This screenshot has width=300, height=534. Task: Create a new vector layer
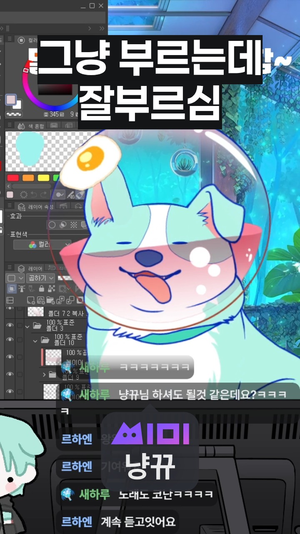[x=40, y=300]
